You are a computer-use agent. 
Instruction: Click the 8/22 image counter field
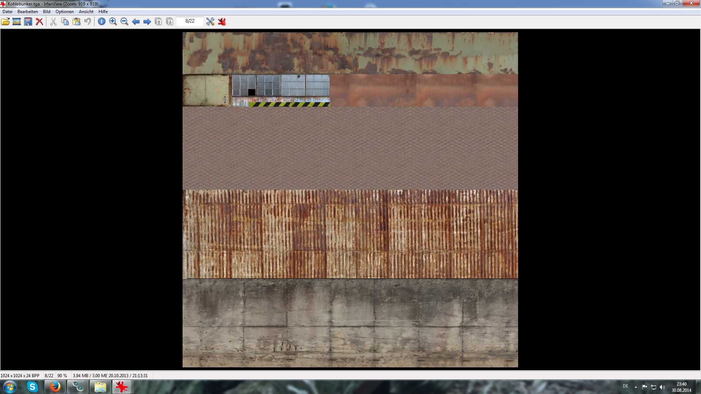[x=190, y=21]
